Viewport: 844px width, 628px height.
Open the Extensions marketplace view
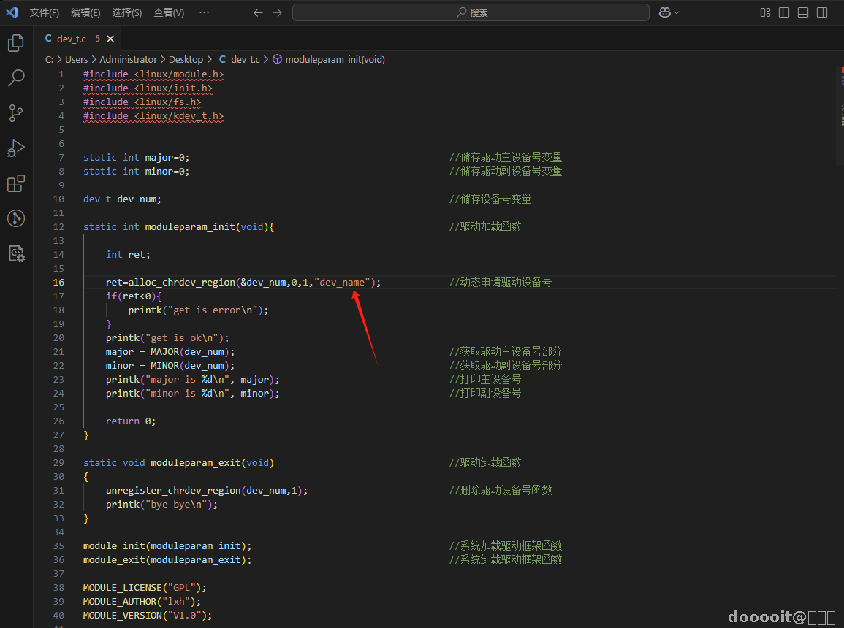(16, 183)
